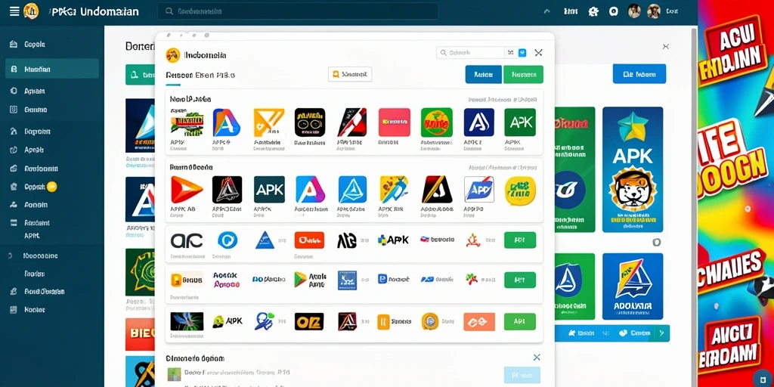Toggle the blue checkbox beside the dialog search
The width and height of the screenshot is (774, 387).
[522, 53]
